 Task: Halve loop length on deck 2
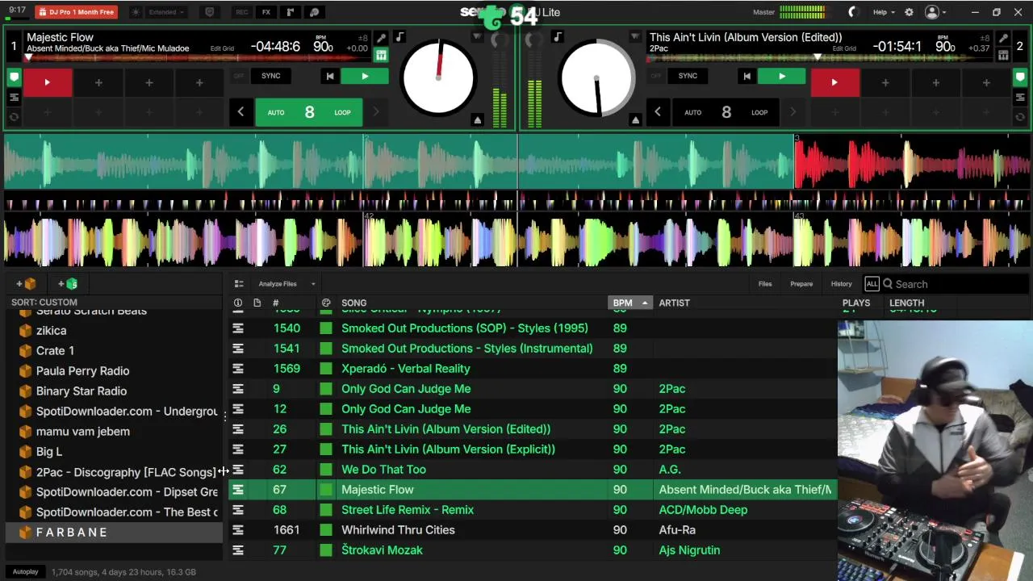point(658,112)
